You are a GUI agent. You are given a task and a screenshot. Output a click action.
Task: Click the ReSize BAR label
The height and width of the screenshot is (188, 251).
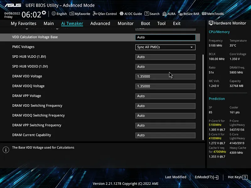pos(191,14)
